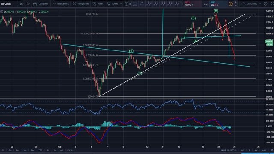Select the 1d date range

point(3,150)
